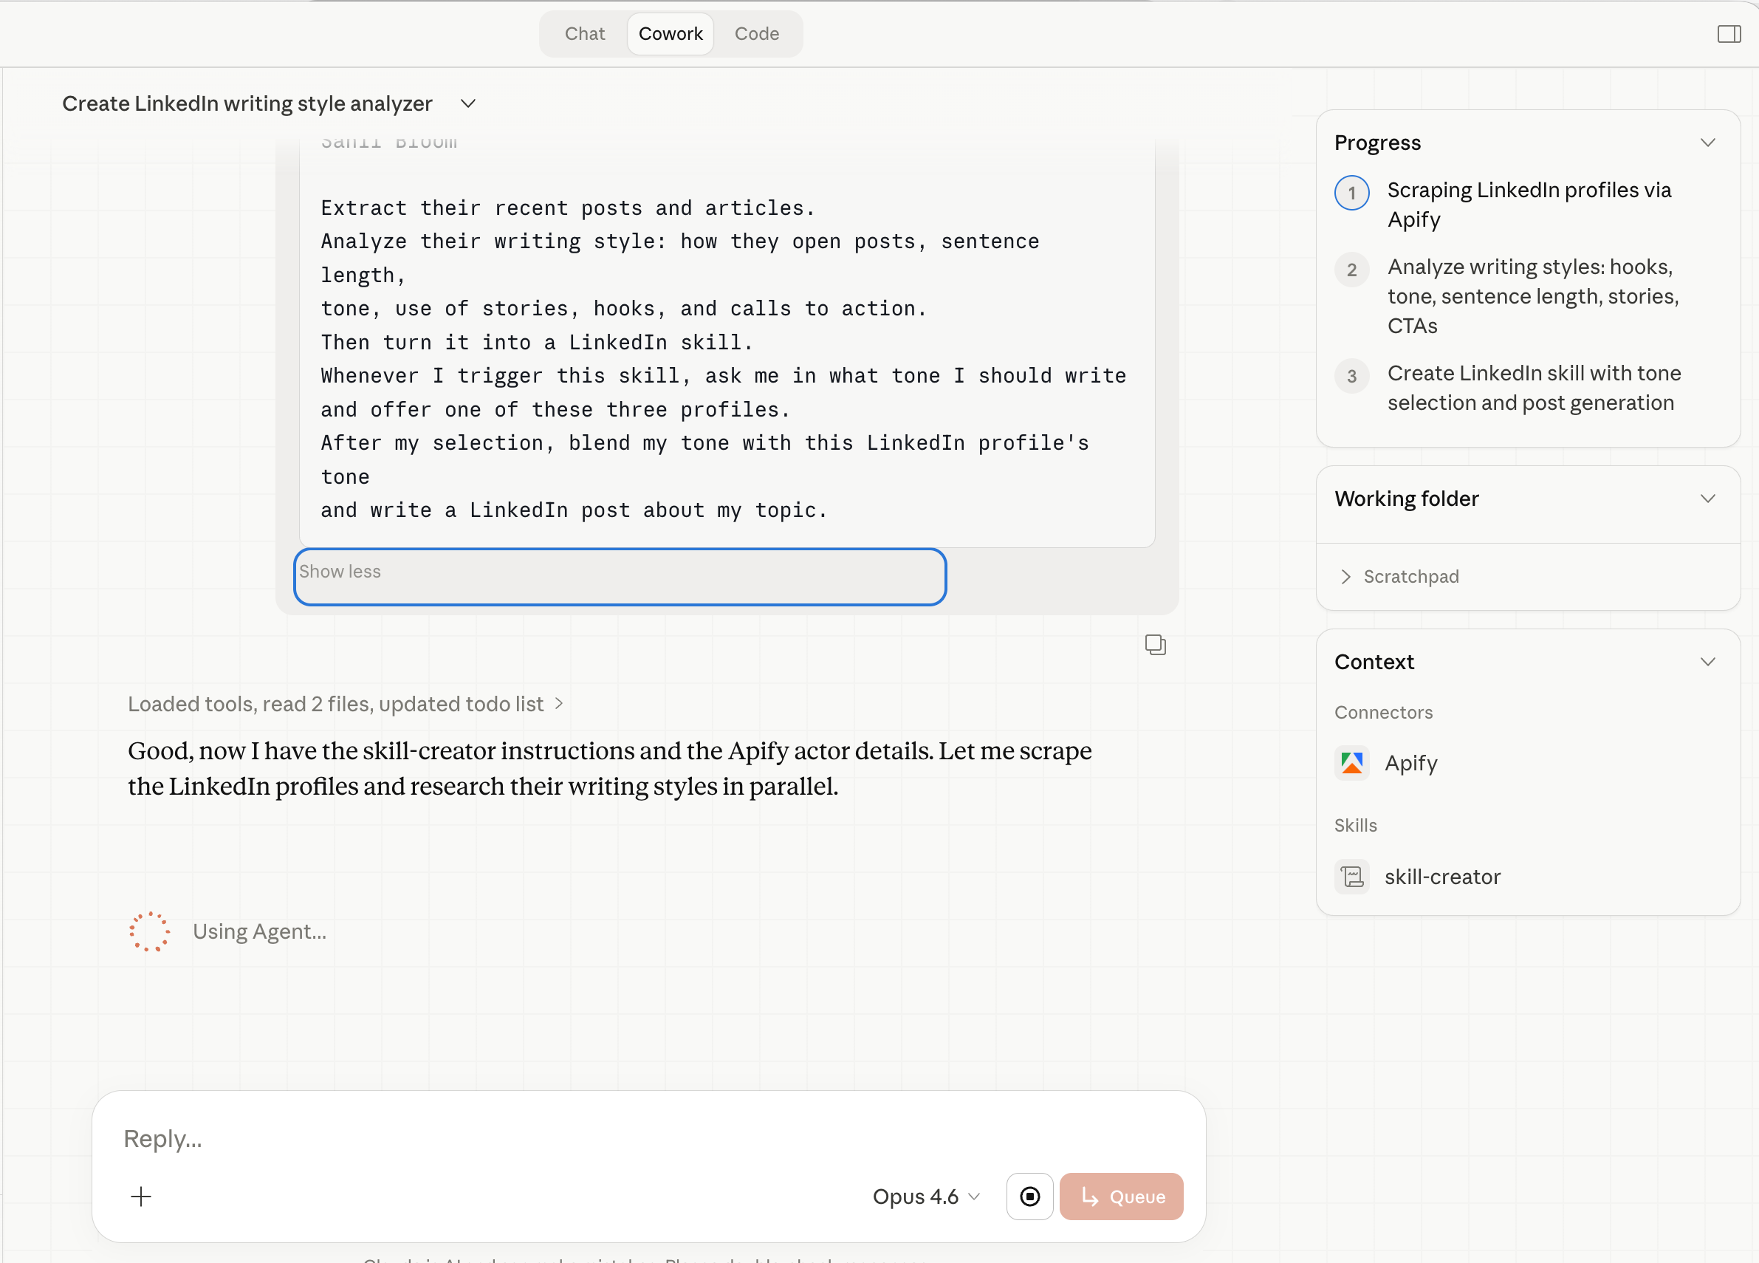
Task: Expand the 'Loaded tools, read 2 files' summary
Action: pyautogui.click(x=345, y=704)
